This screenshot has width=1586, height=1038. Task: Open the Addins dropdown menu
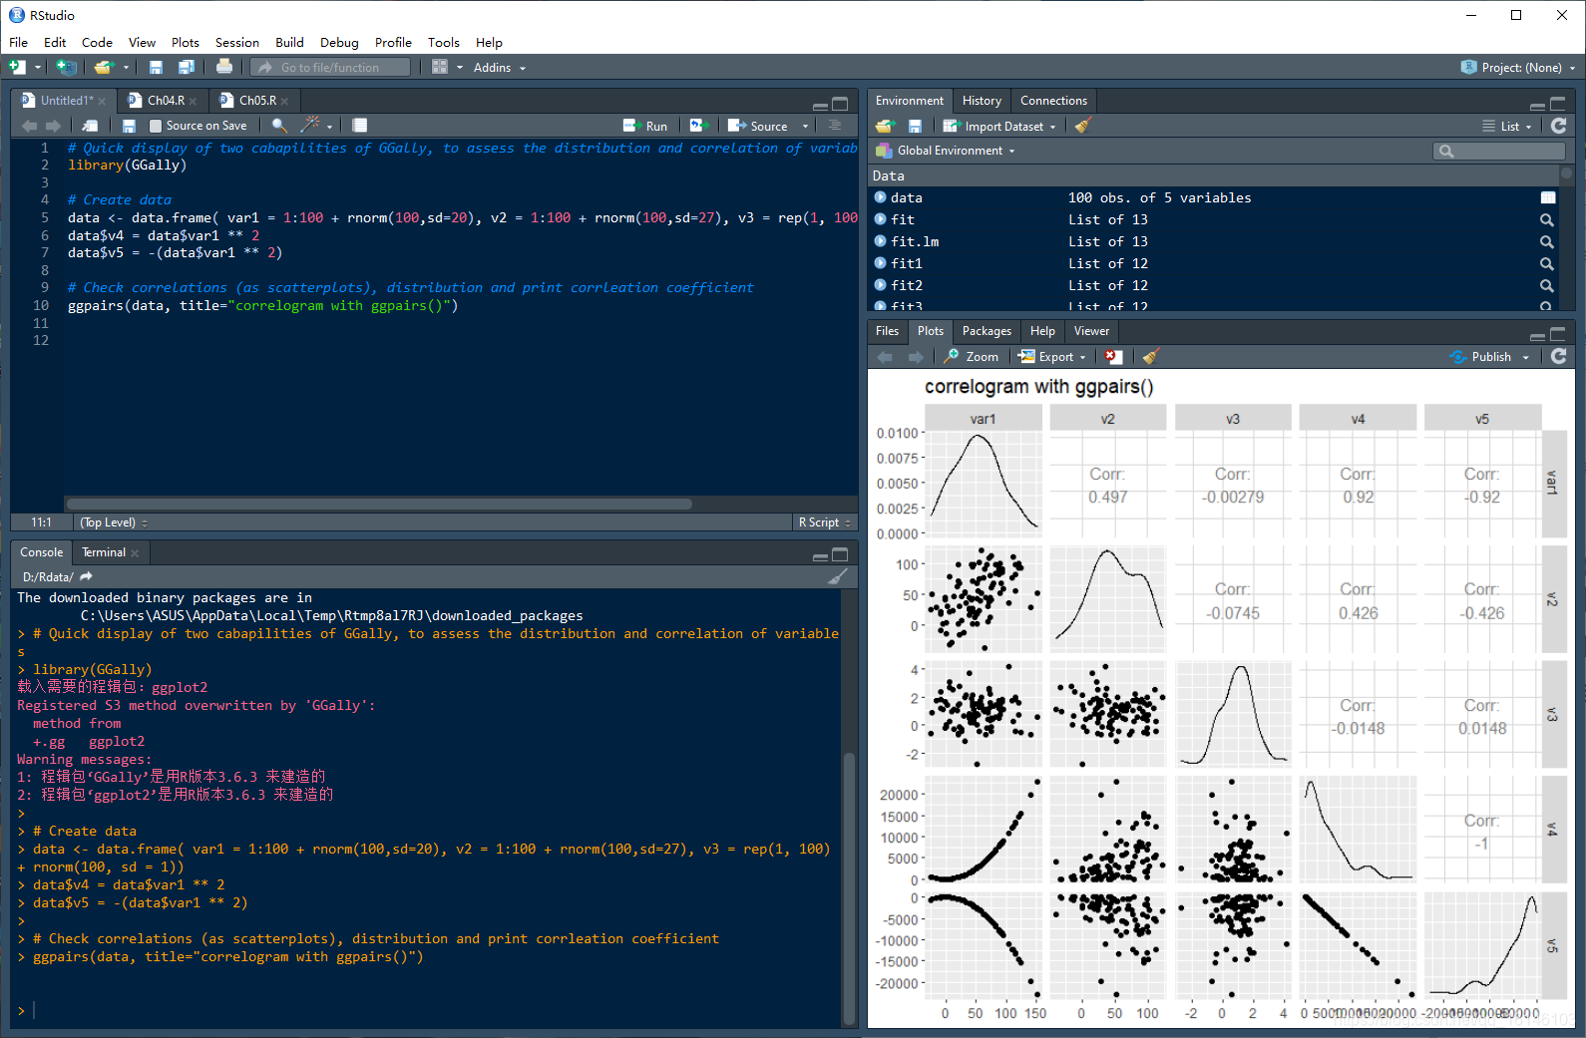(x=500, y=68)
